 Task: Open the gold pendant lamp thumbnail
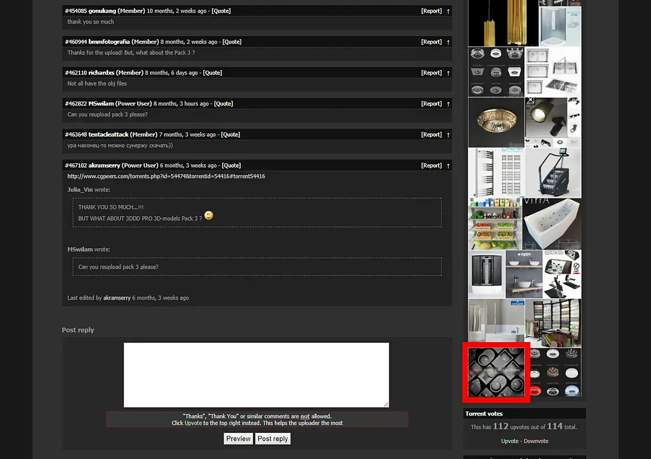coord(503,23)
